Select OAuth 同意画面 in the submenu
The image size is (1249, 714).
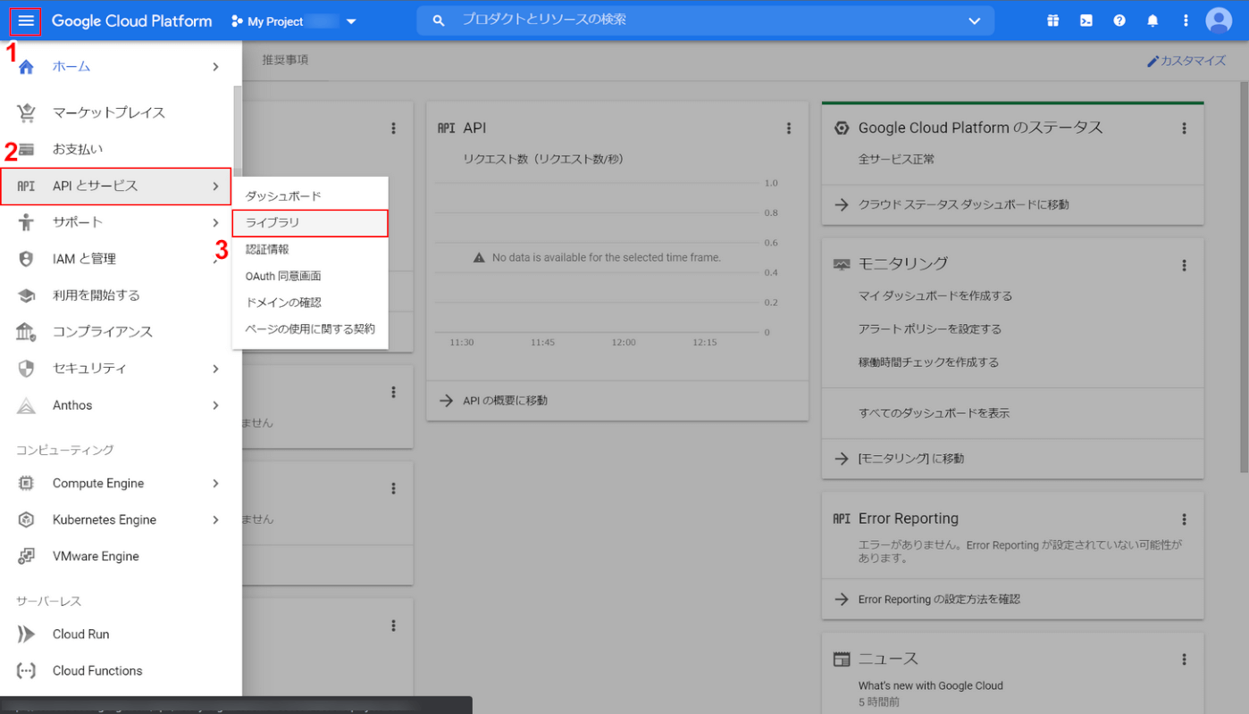[310, 277]
